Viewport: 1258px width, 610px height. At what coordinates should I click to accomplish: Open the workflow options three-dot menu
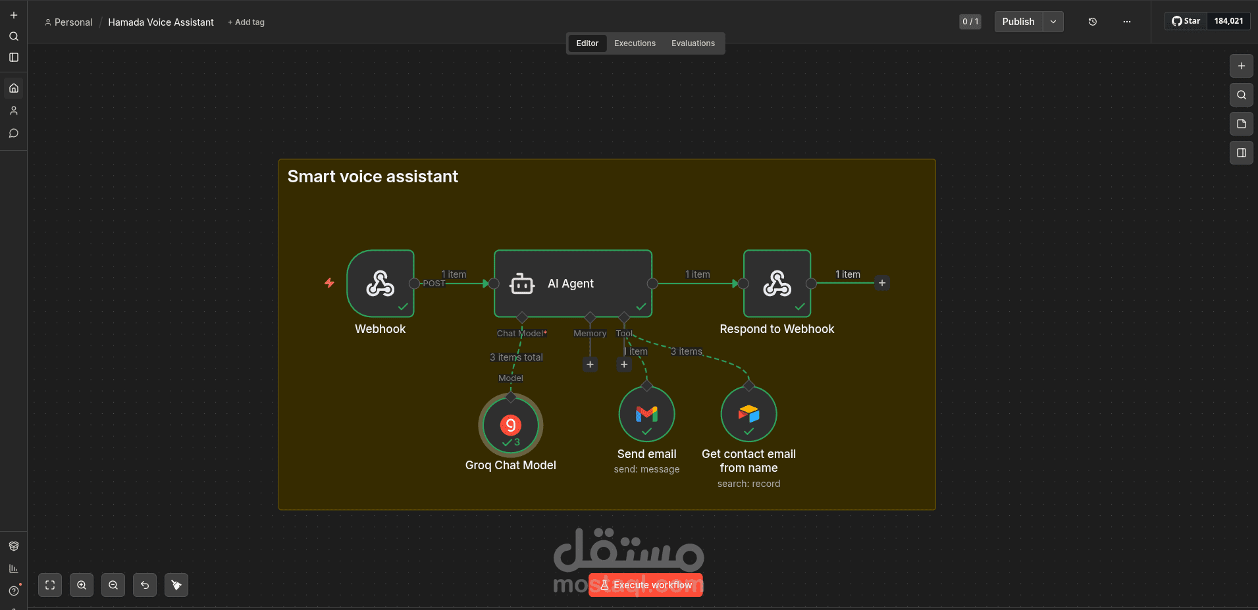click(x=1127, y=21)
